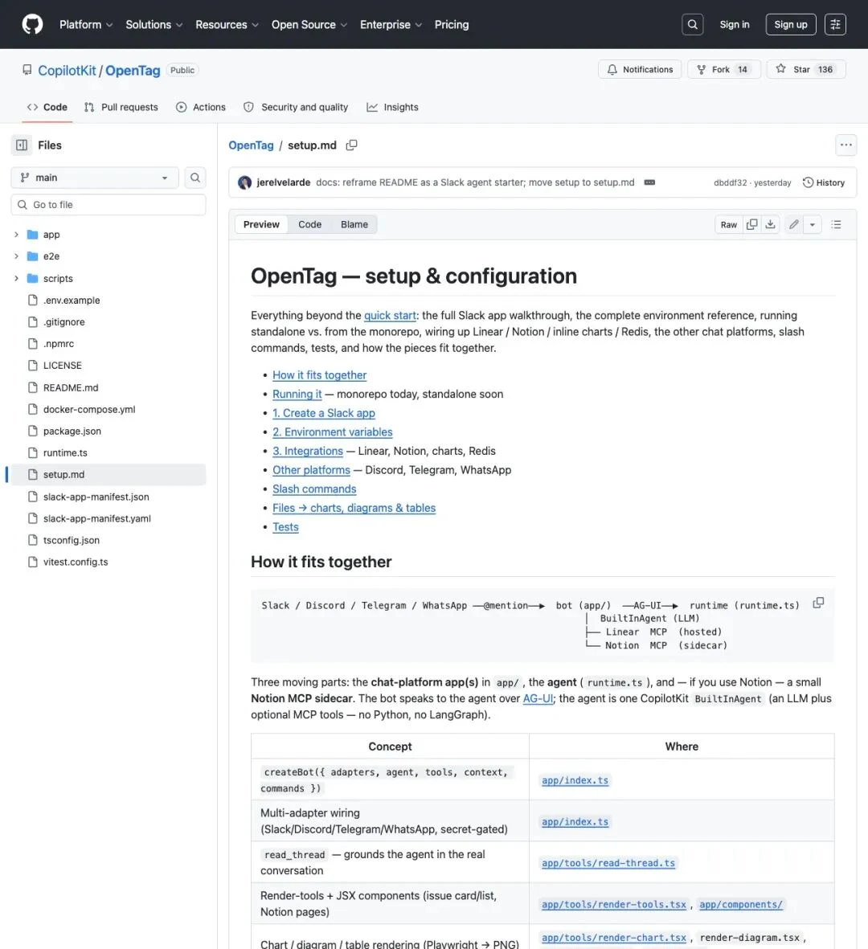
Task: Click the GitHub logo home icon
Action: [x=33, y=25]
